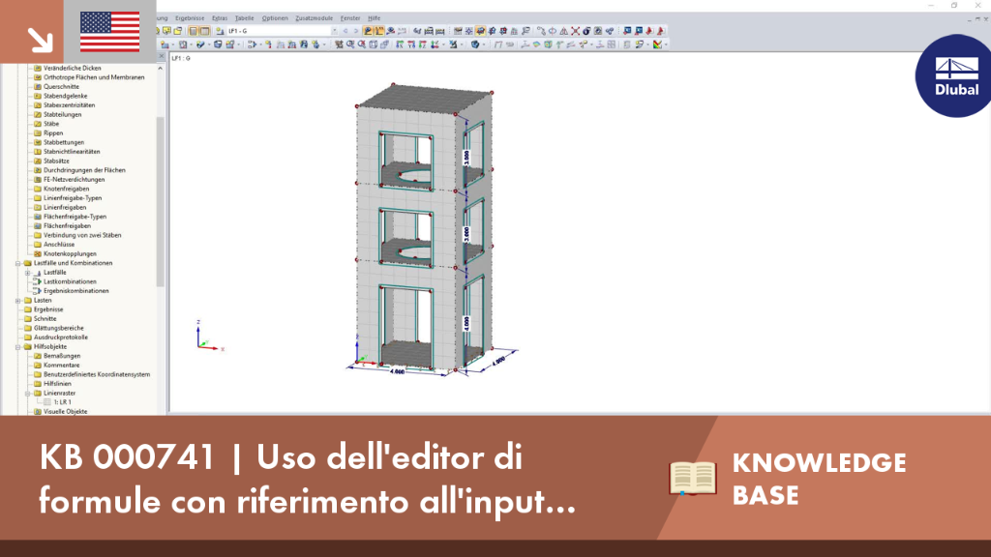Open the Ergebnisse menu
This screenshot has height=557, width=991.
click(x=190, y=18)
